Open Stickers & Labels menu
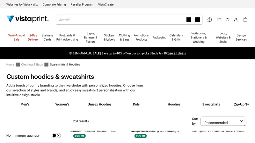 click(x=109, y=37)
